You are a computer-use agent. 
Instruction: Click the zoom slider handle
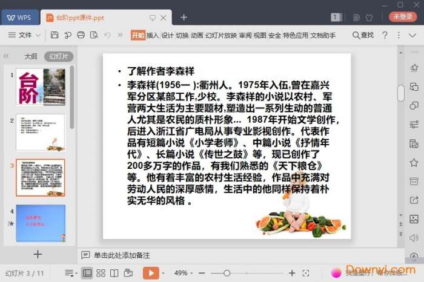[227, 273]
